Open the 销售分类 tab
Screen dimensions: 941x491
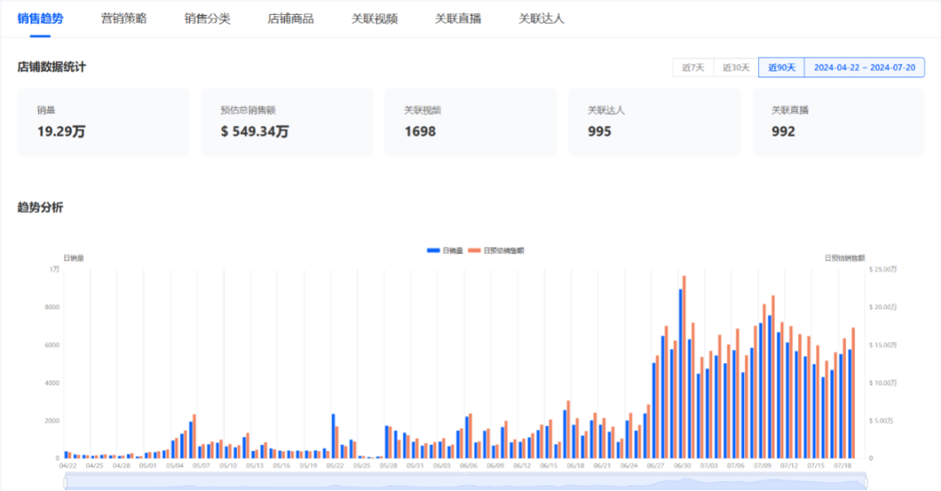click(x=207, y=18)
